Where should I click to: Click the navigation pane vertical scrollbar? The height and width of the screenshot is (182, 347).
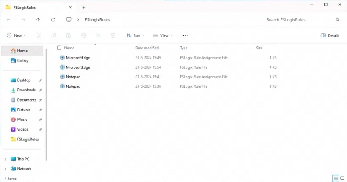pos(46,104)
